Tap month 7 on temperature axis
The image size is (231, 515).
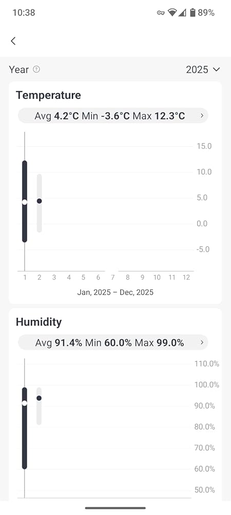tap(112, 278)
